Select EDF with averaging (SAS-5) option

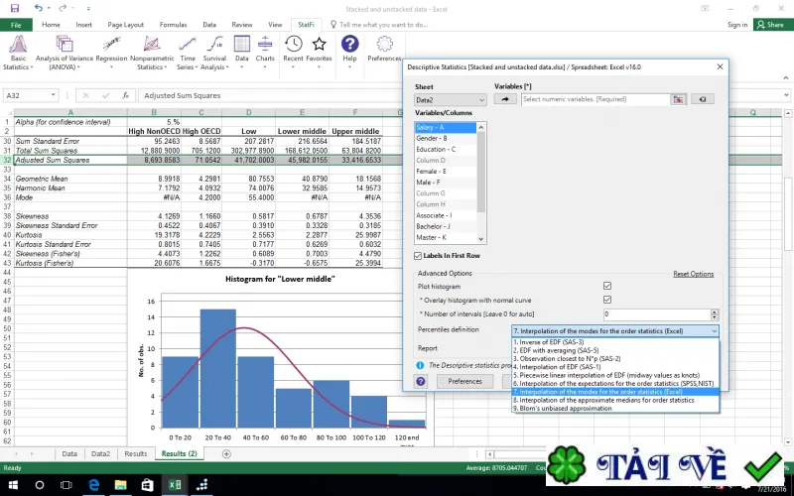coord(615,350)
